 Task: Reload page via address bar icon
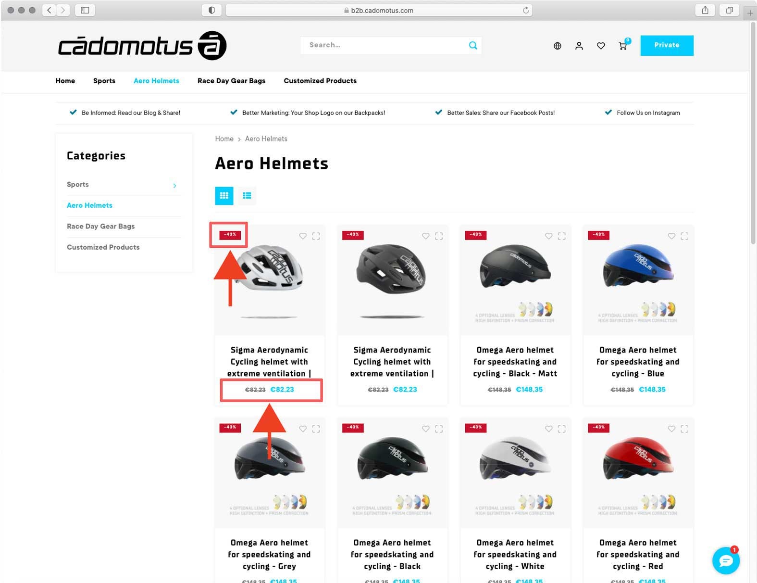tap(526, 10)
